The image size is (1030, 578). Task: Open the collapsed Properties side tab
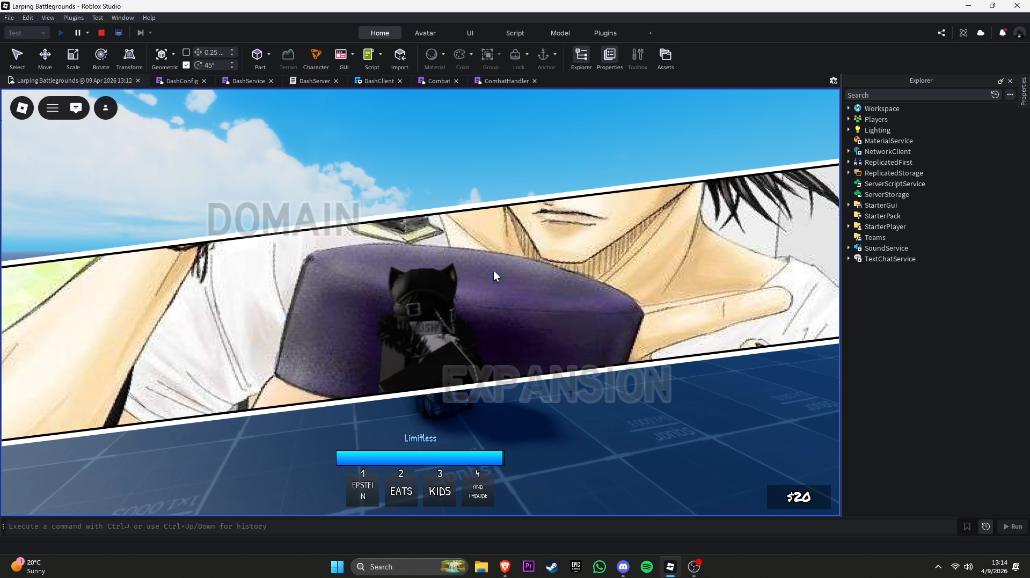tap(1024, 91)
